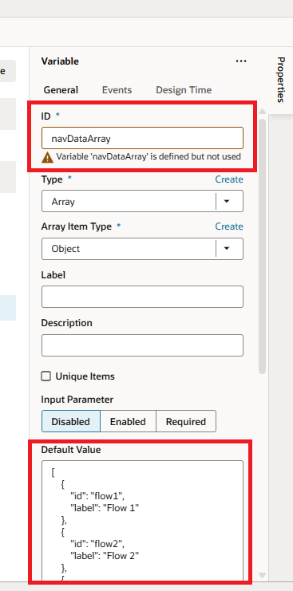
Task: Enable the Unique Items checkbox
Action: click(46, 376)
